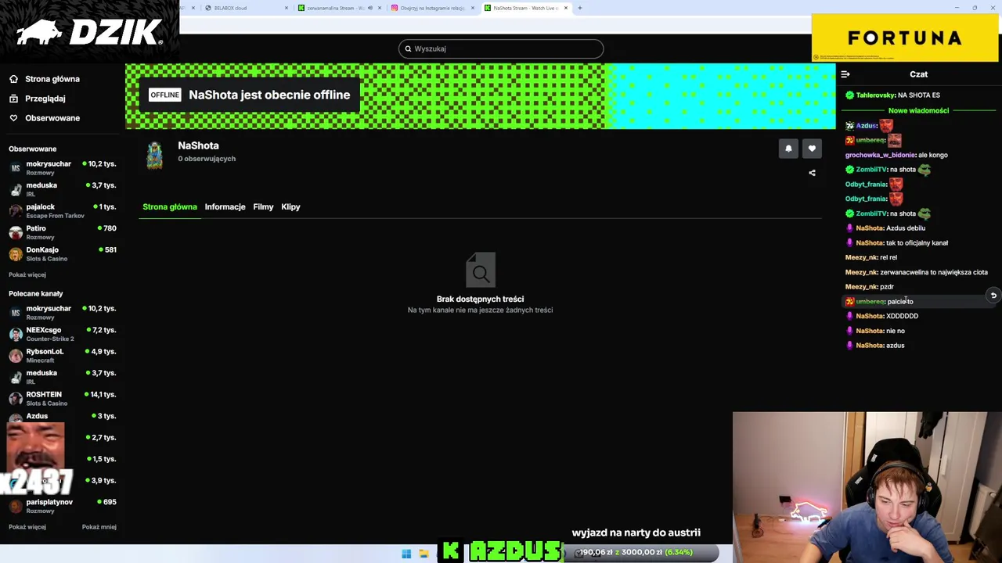Click pajalock avatar icon

tap(16, 211)
